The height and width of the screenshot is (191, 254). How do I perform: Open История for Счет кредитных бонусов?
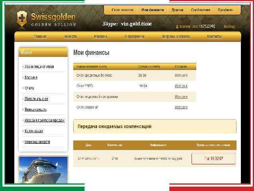181,76
